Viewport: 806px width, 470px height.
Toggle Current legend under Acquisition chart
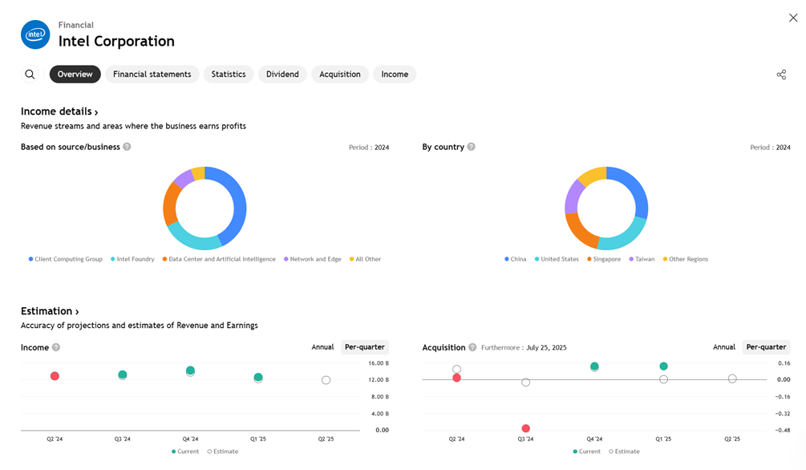click(586, 452)
